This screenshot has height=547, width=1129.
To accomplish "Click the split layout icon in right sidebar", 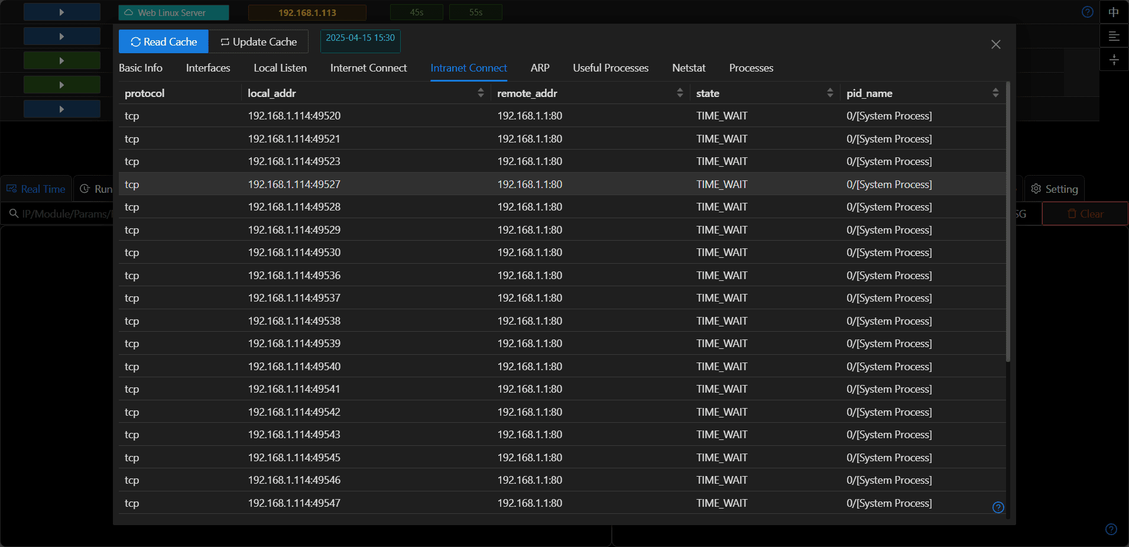I will [1114, 60].
